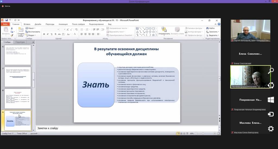Pick the right arrow block shape
Image resolution: width=278 pixels, height=149 pixels.
click(147, 32)
